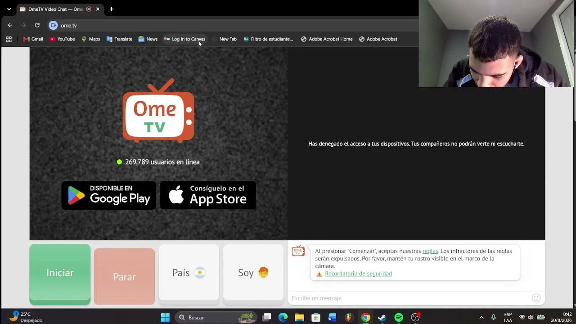Open the Translate bookmark
Viewport: 576px width, 324px height.
119,39
